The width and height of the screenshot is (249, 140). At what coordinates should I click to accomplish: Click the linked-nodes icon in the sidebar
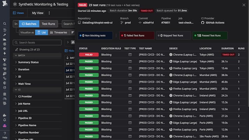click(x=5, y=78)
